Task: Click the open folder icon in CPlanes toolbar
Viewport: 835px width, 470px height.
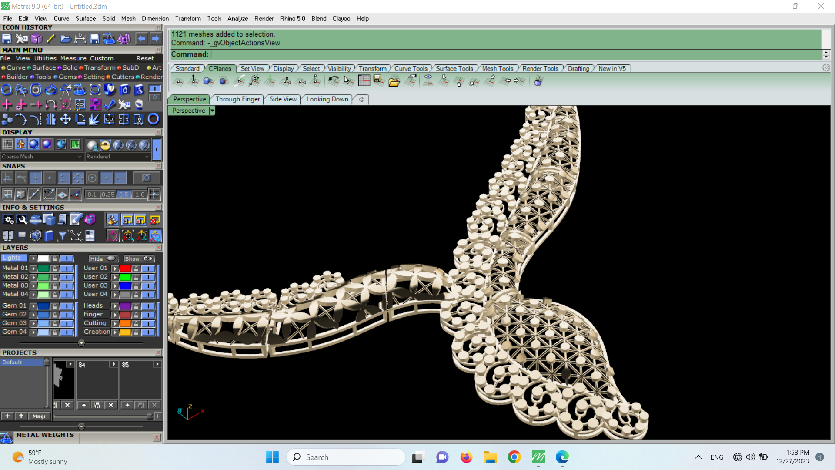Action: click(394, 81)
